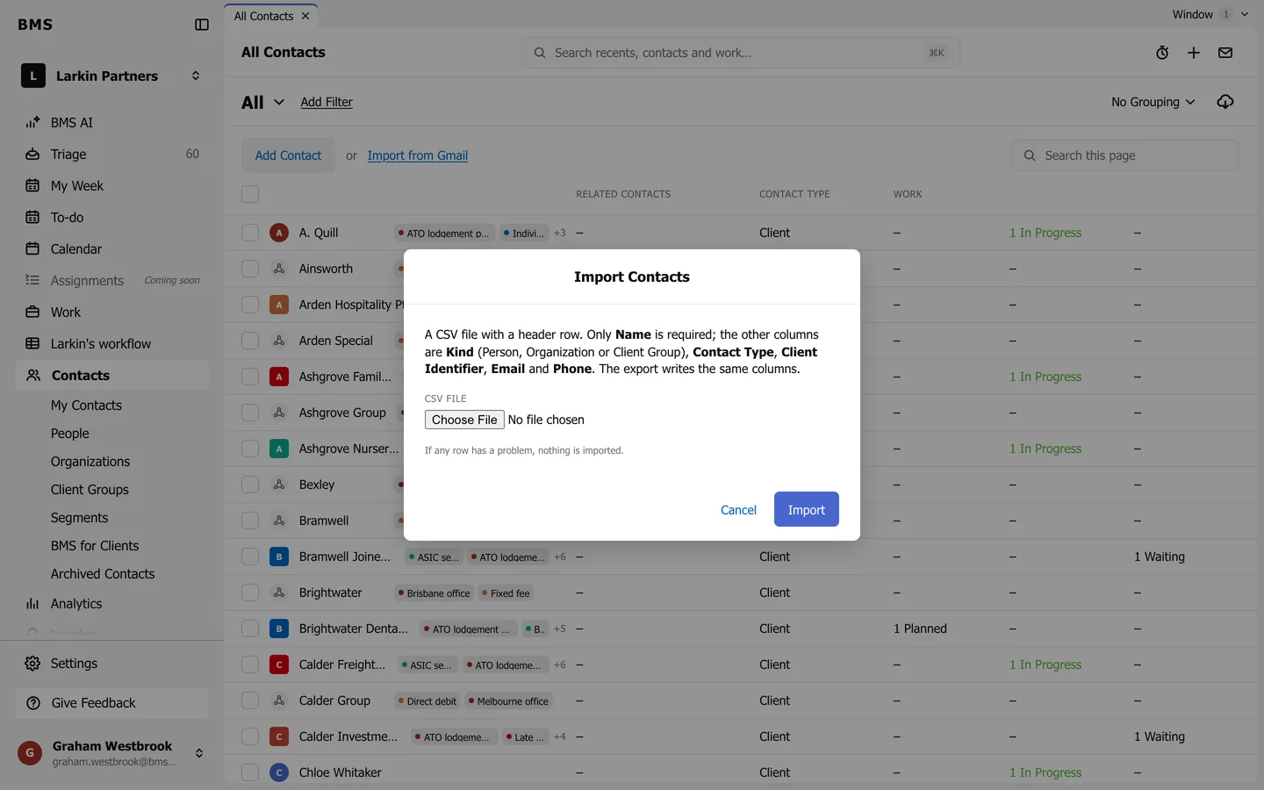The width and height of the screenshot is (1264, 790).
Task: Open the To-do icon
Action: [x=32, y=217]
